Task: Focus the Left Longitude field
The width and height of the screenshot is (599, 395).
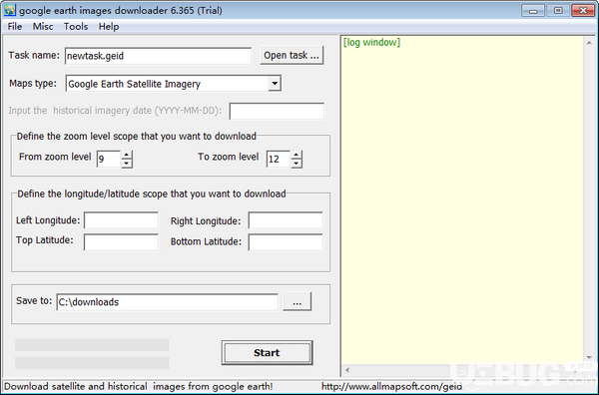Action: click(x=121, y=220)
